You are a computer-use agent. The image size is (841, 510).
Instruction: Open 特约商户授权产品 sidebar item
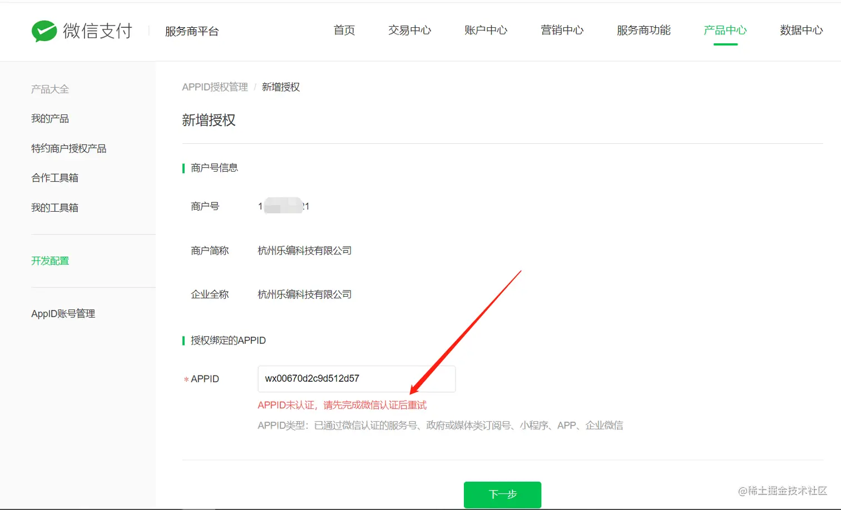[68, 148]
